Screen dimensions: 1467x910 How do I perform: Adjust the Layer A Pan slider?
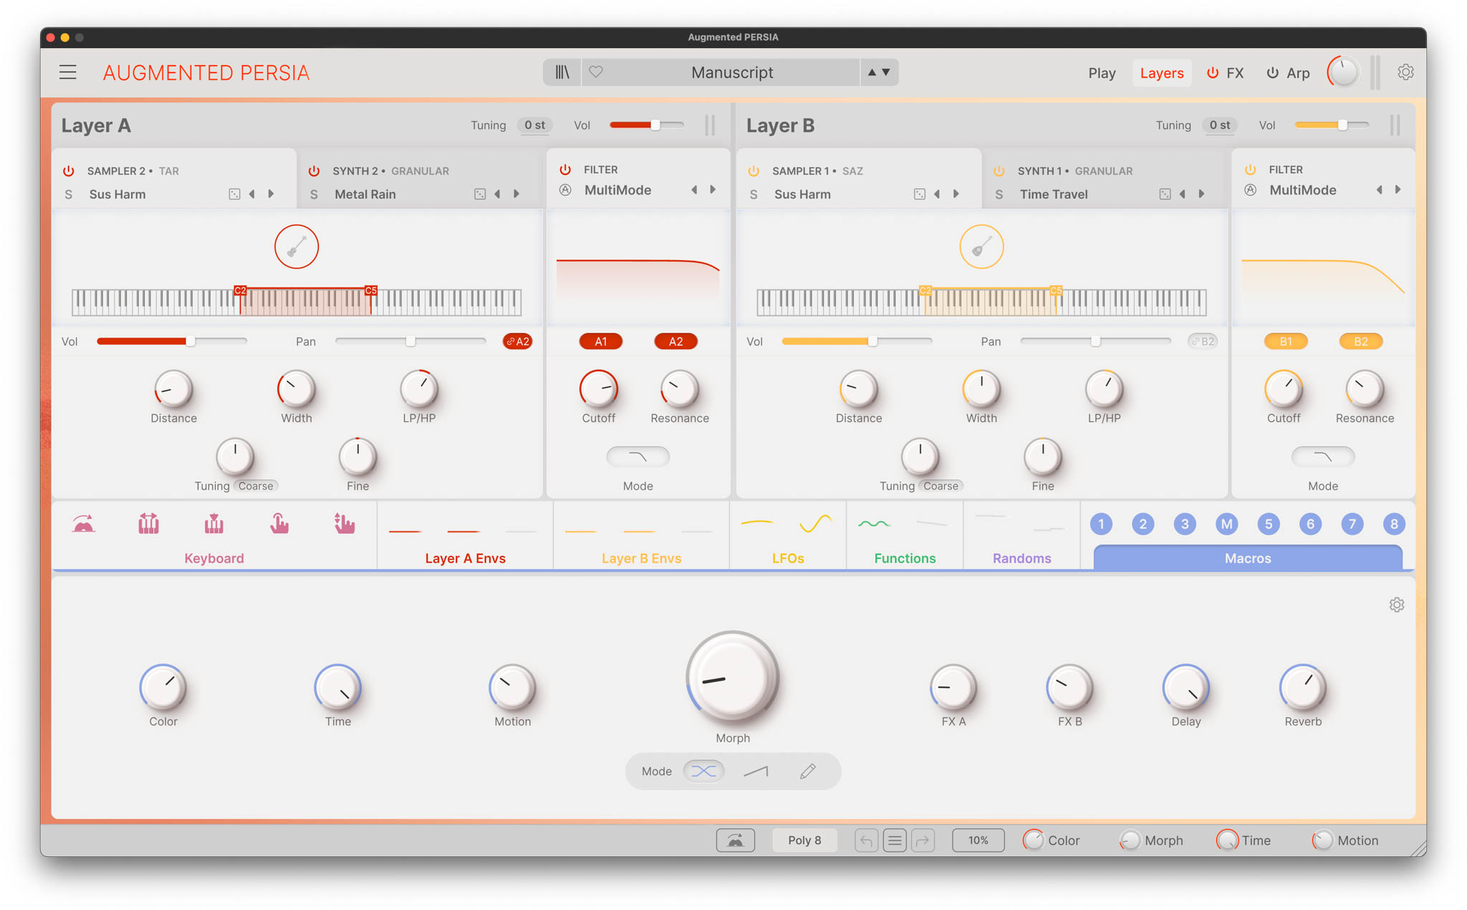410,342
